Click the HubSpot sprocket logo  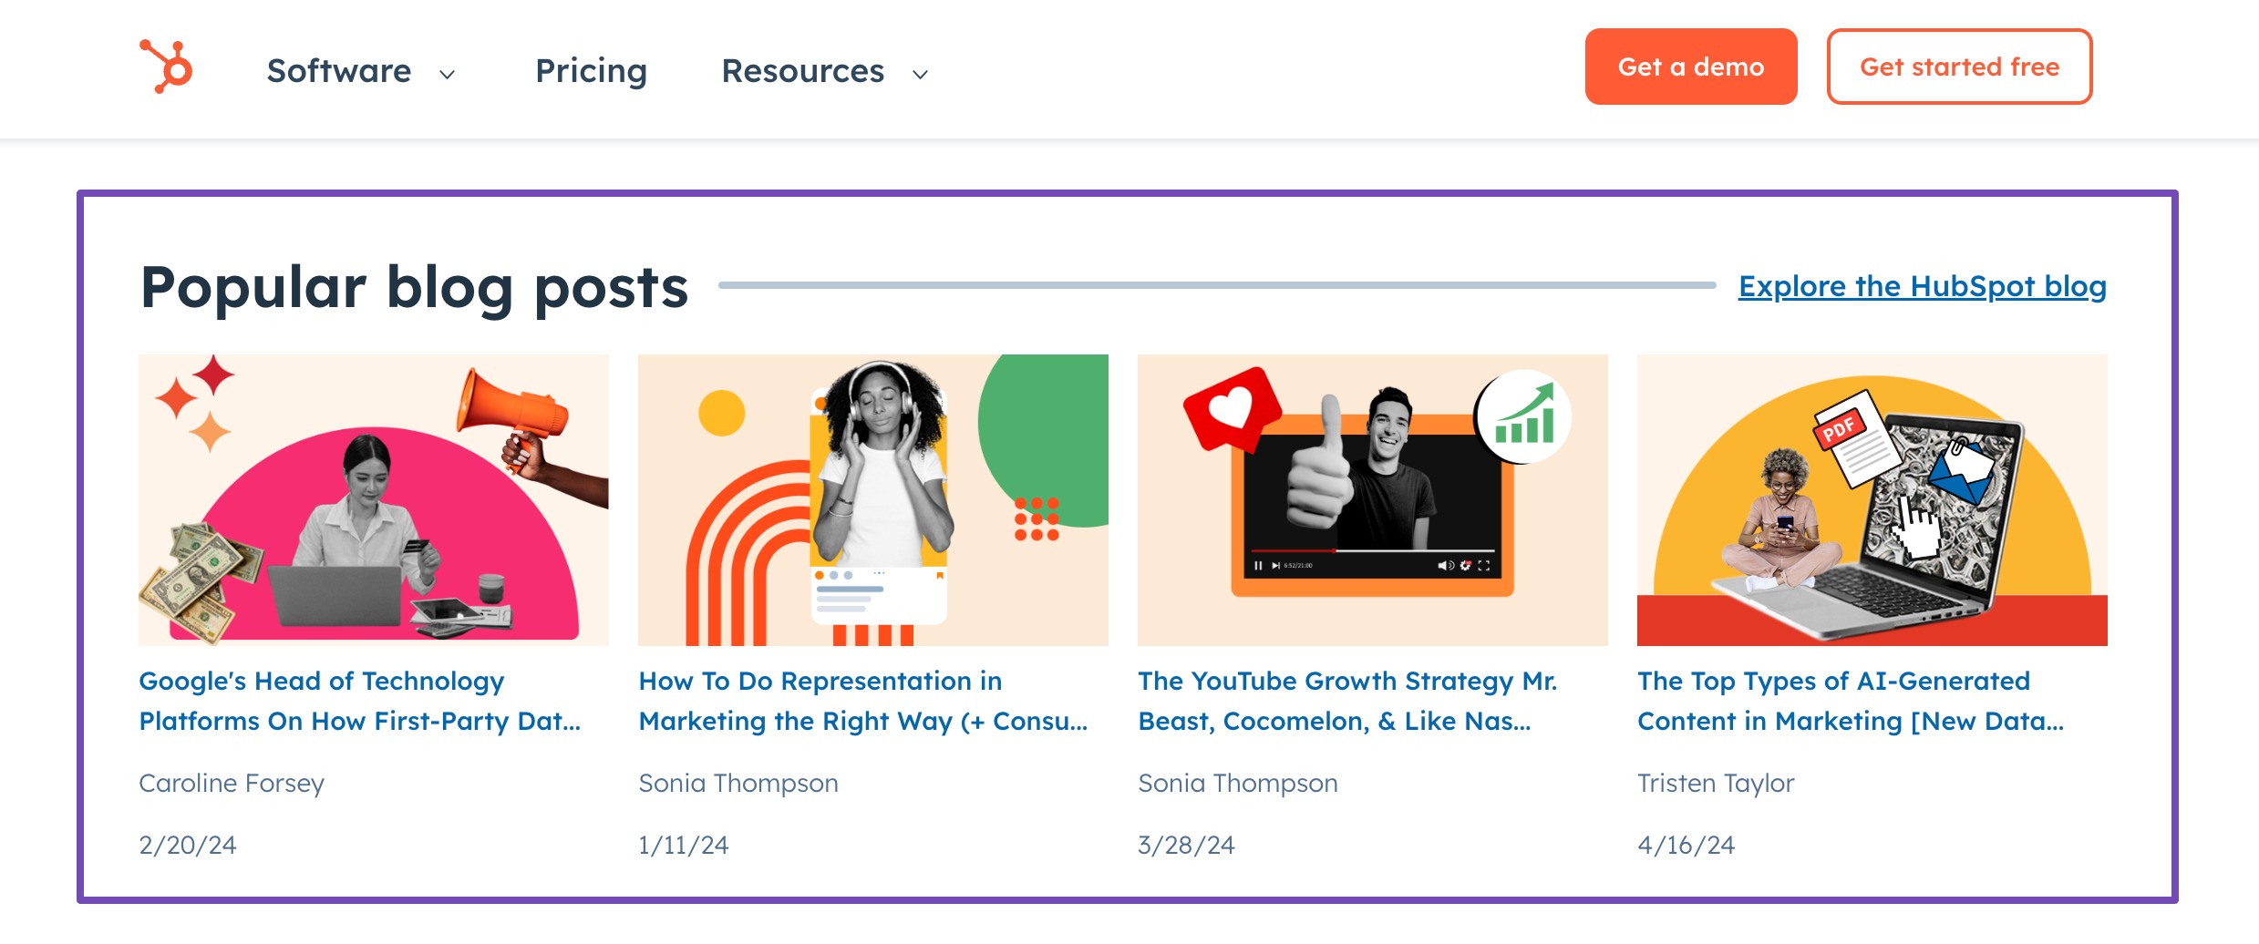166,67
